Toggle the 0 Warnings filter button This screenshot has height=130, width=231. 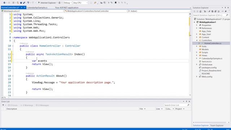(27, 105)
